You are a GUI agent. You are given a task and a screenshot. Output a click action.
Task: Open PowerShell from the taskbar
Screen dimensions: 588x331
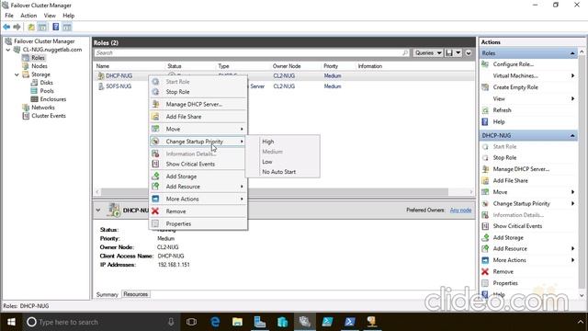pyautogui.click(x=349, y=322)
